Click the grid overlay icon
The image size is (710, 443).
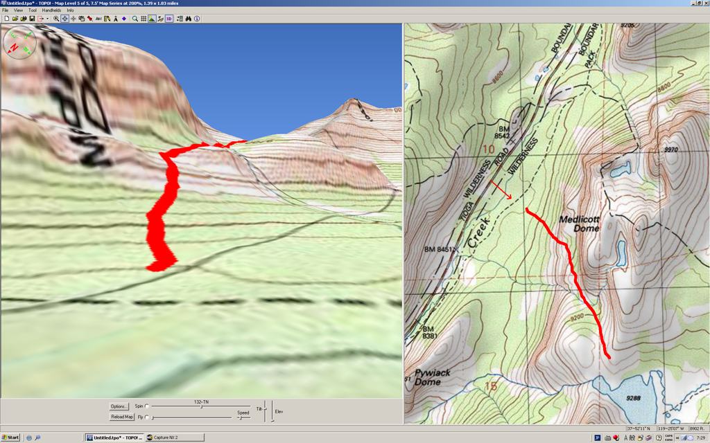(x=144, y=19)
